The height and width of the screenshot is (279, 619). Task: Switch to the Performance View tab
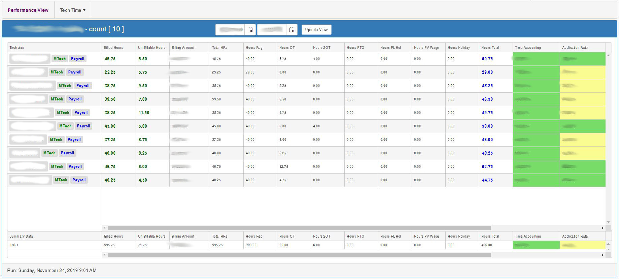pos(28,10)
